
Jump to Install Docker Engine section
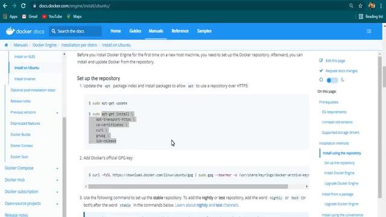[x=339, y=173]
